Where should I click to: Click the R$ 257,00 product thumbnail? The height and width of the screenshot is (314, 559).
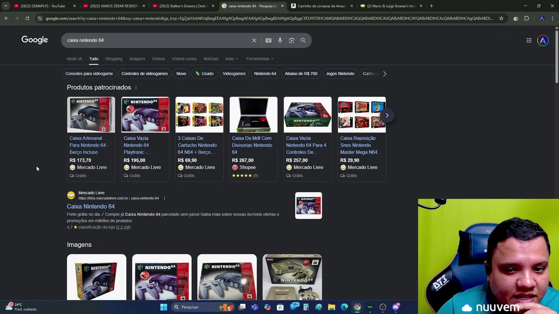pyautogui.click(x=307, y=115)
